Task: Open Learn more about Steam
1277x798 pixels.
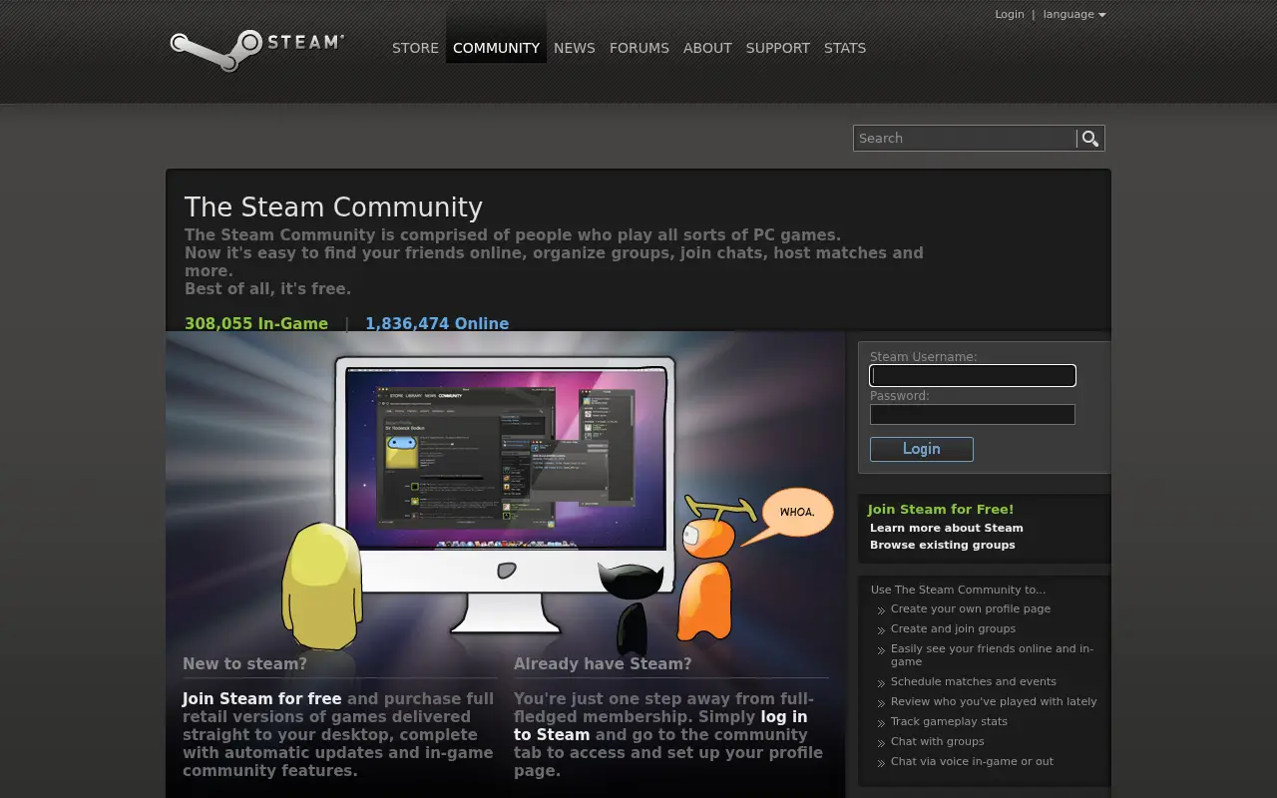Action: coord(947,528)
